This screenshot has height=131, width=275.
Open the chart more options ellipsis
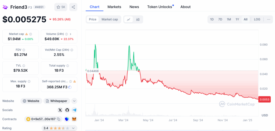click(269, 19)
